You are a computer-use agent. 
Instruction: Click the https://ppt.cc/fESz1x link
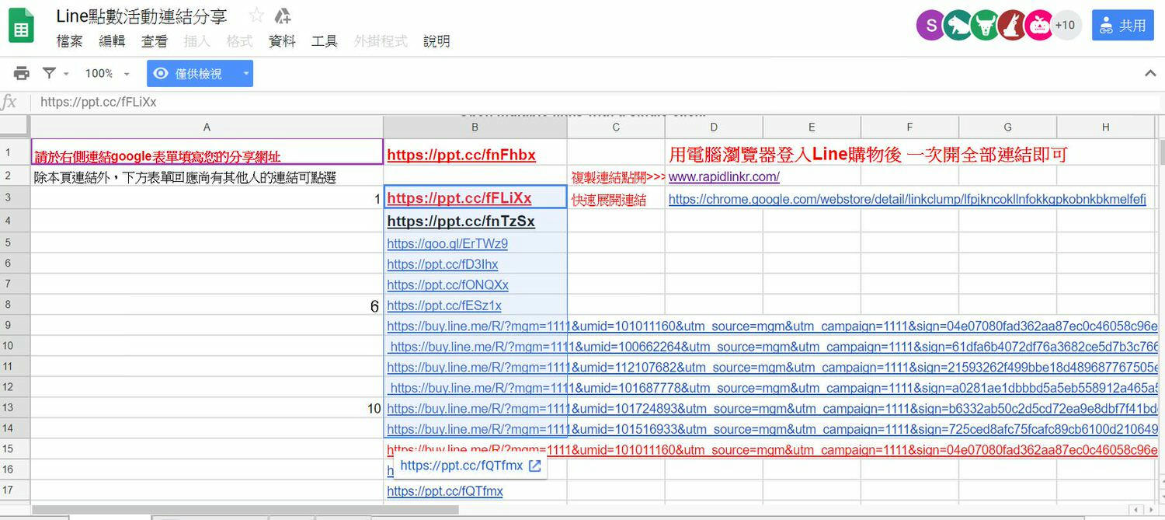pos(444,305)
